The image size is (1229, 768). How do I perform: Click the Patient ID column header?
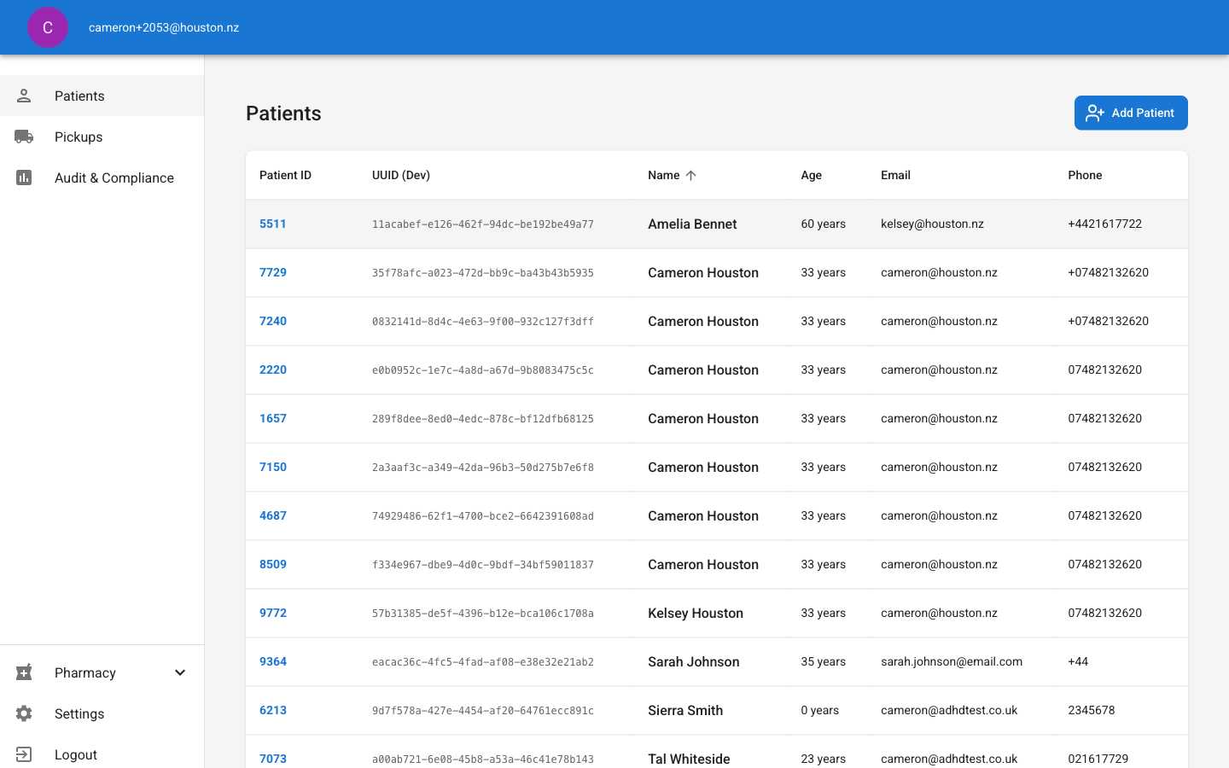pos(285,175)
